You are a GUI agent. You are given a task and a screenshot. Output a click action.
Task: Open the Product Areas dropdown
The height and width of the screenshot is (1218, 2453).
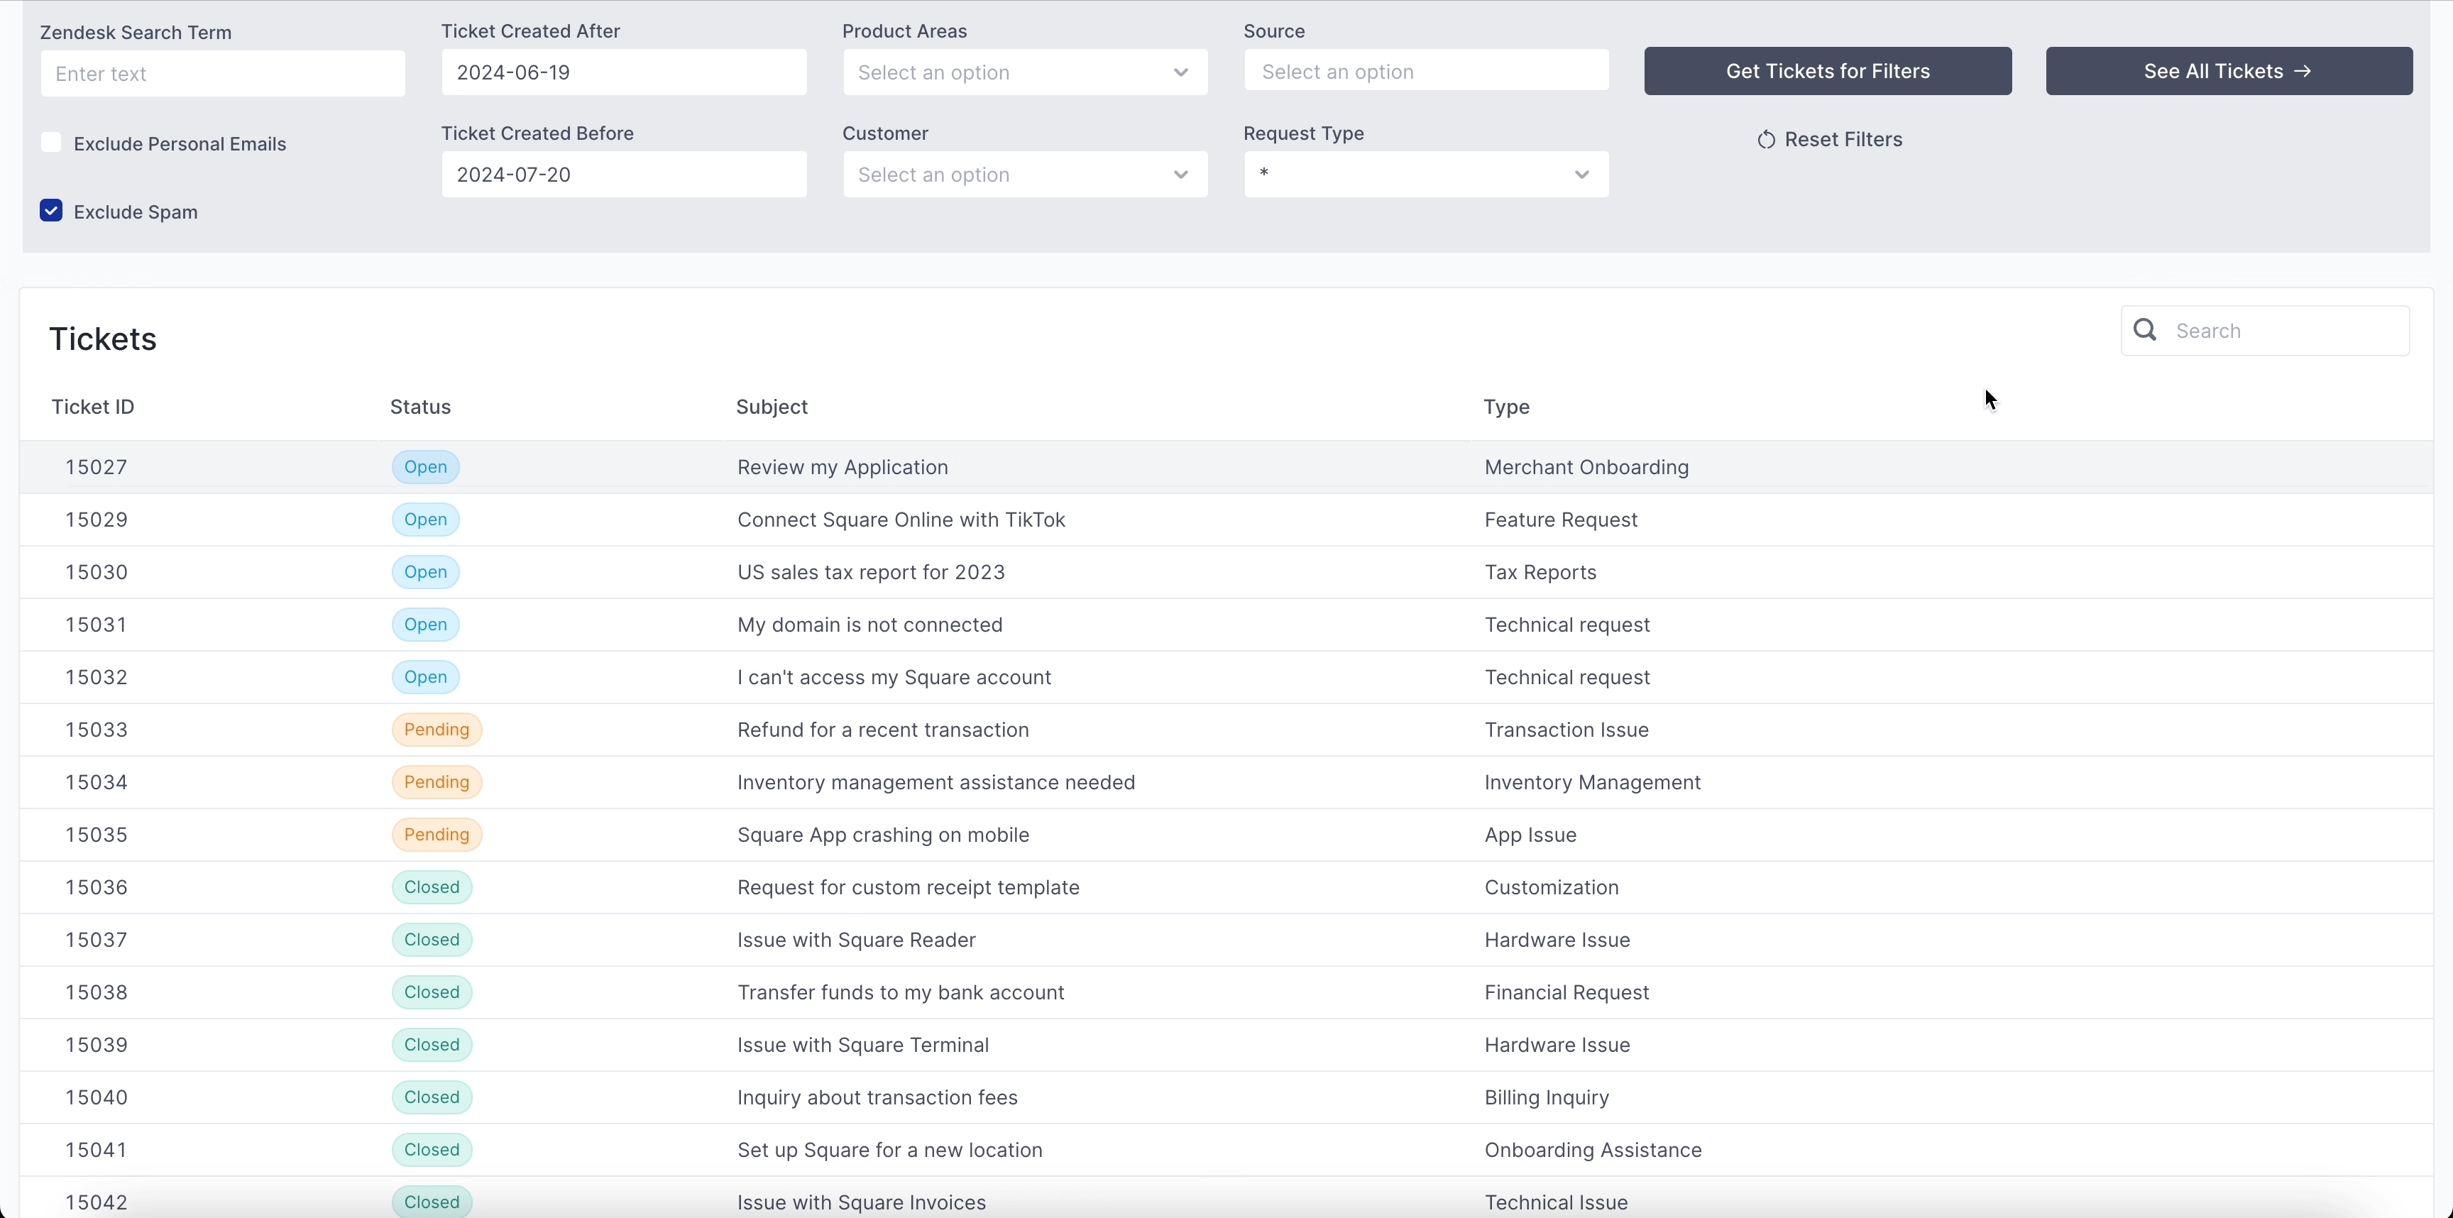tap(1025, 72)
